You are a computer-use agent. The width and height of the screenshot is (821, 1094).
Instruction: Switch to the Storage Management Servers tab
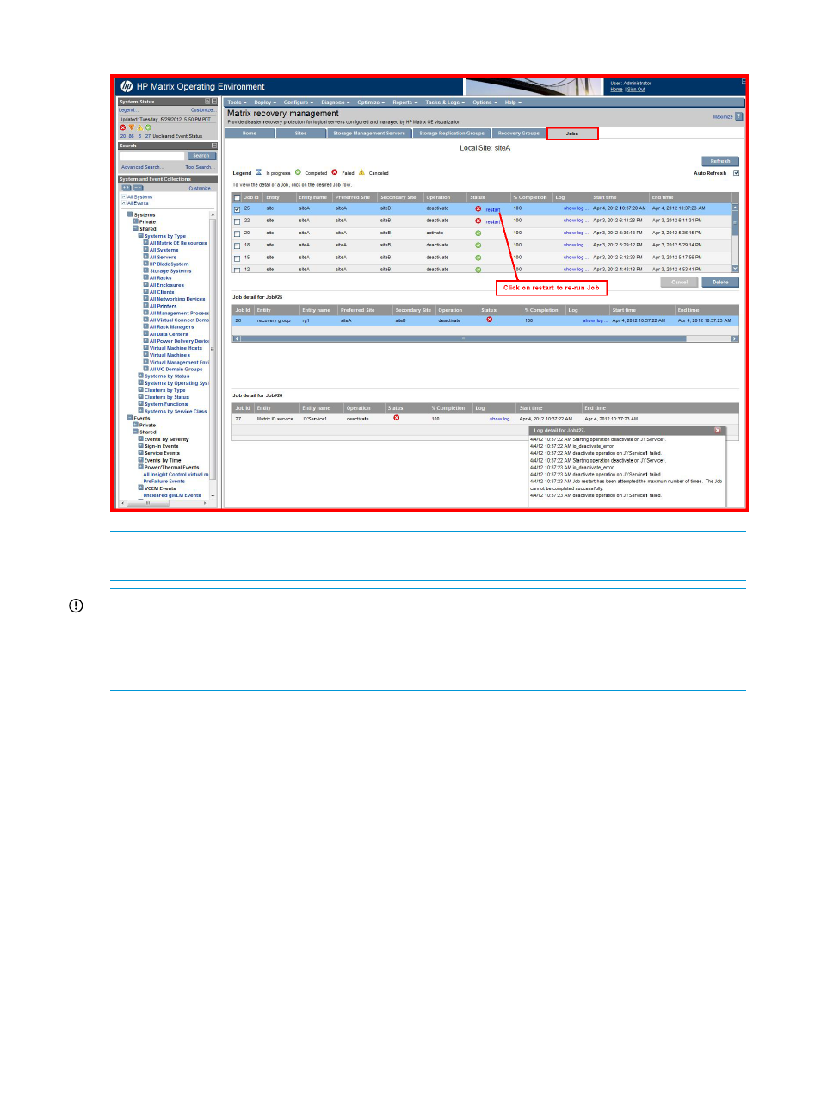[369, 134]
